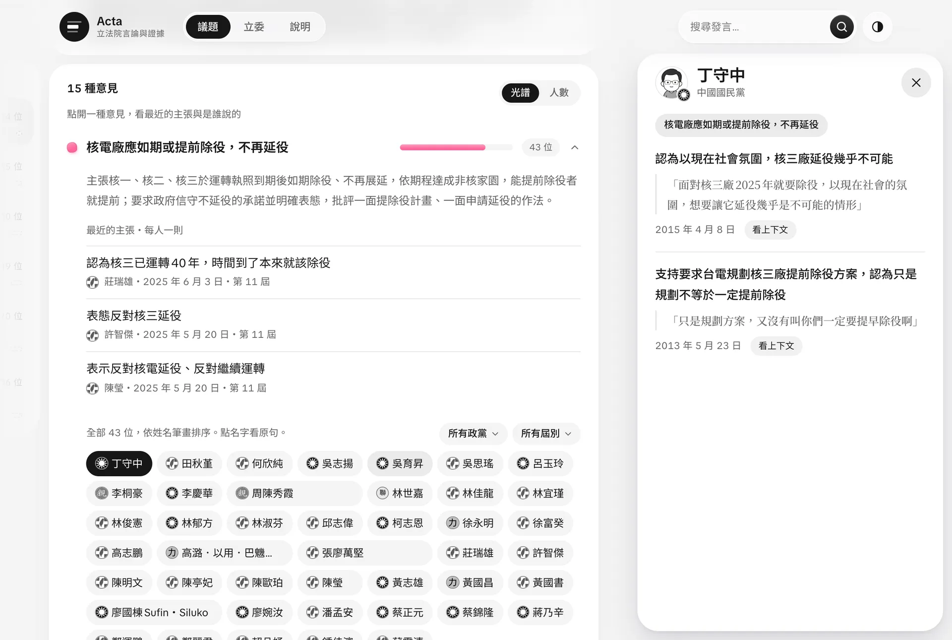Click 看上下文 for 2015 年 4 月 8 日
Viewport: 952px width, 640px height.
[770, 230]
